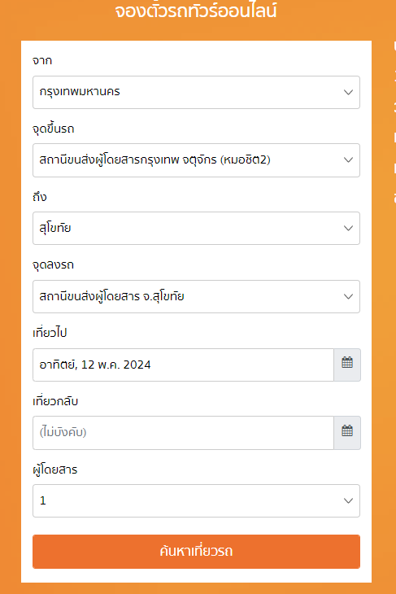The width and height of the screenshot is (396, 594).
Task: Click chevron arrow of สุโขทัย destination dropdown
Action: point(348,228)
